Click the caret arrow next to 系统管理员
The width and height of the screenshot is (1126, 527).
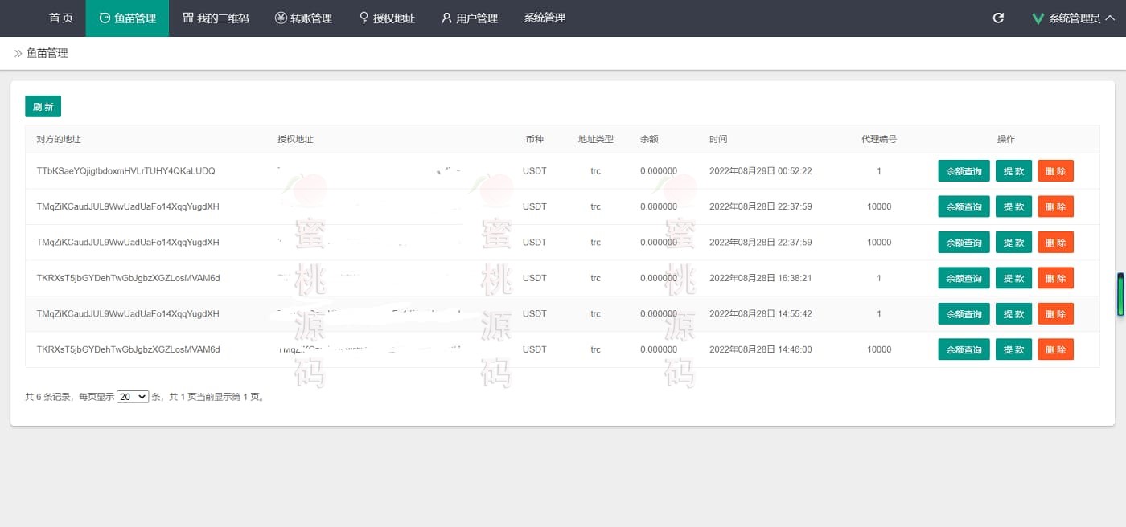pos(1110,18)
